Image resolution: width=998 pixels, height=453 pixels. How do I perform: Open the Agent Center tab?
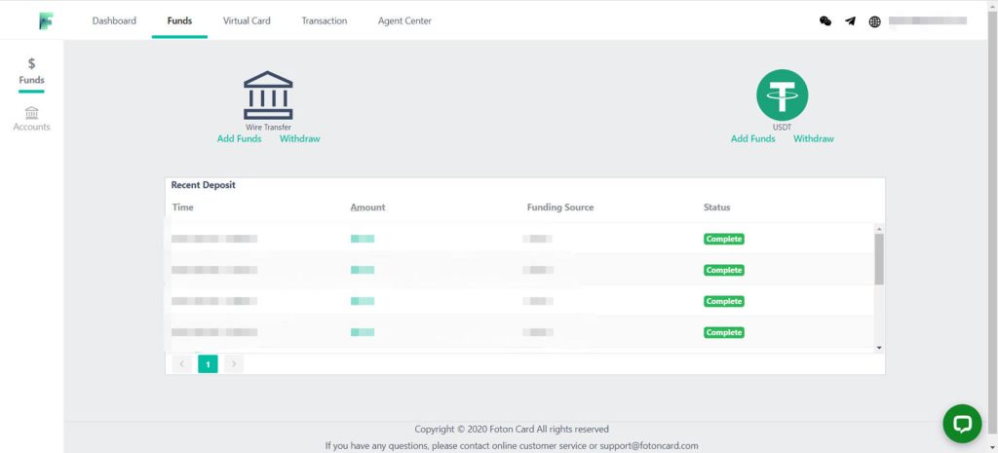(x=404, y=21)
